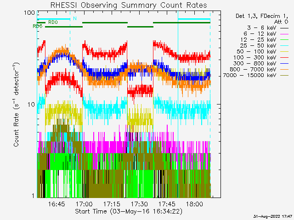Viewport: 294px width, 220px height.
Task: Click the '17:45' time axis label
Action: coord(167,204)
